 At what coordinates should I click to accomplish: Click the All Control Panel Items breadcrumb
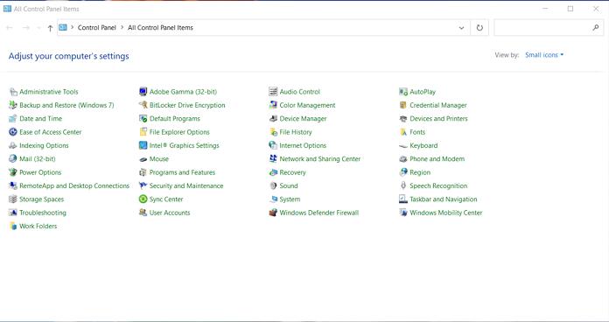click(x=160, y=28)
